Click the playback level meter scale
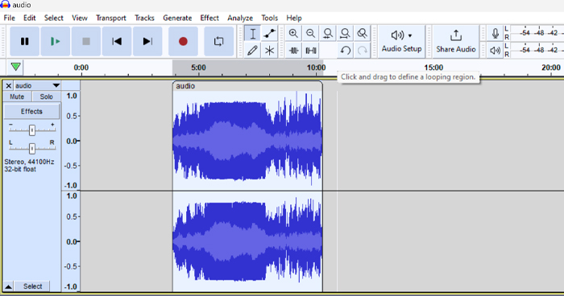The width and height of the screenshot is (564, 296). click(537, 50)
